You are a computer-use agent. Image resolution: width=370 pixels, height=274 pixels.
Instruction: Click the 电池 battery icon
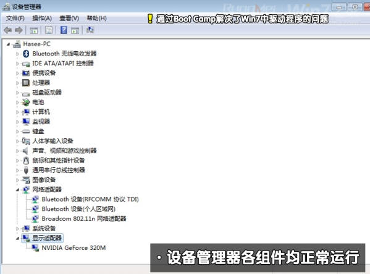tap(26, 102)
